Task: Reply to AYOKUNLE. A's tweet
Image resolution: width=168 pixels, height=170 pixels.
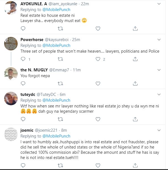Action: [x=23, y=28]
